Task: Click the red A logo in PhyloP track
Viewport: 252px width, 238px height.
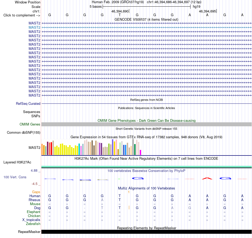Action: point(207,178)
